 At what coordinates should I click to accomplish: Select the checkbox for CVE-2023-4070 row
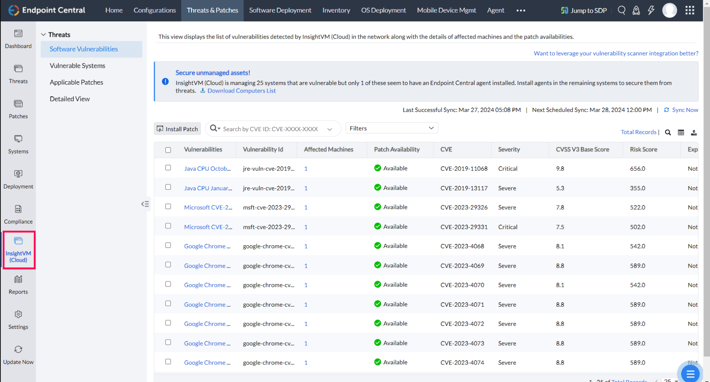(168, 284)
